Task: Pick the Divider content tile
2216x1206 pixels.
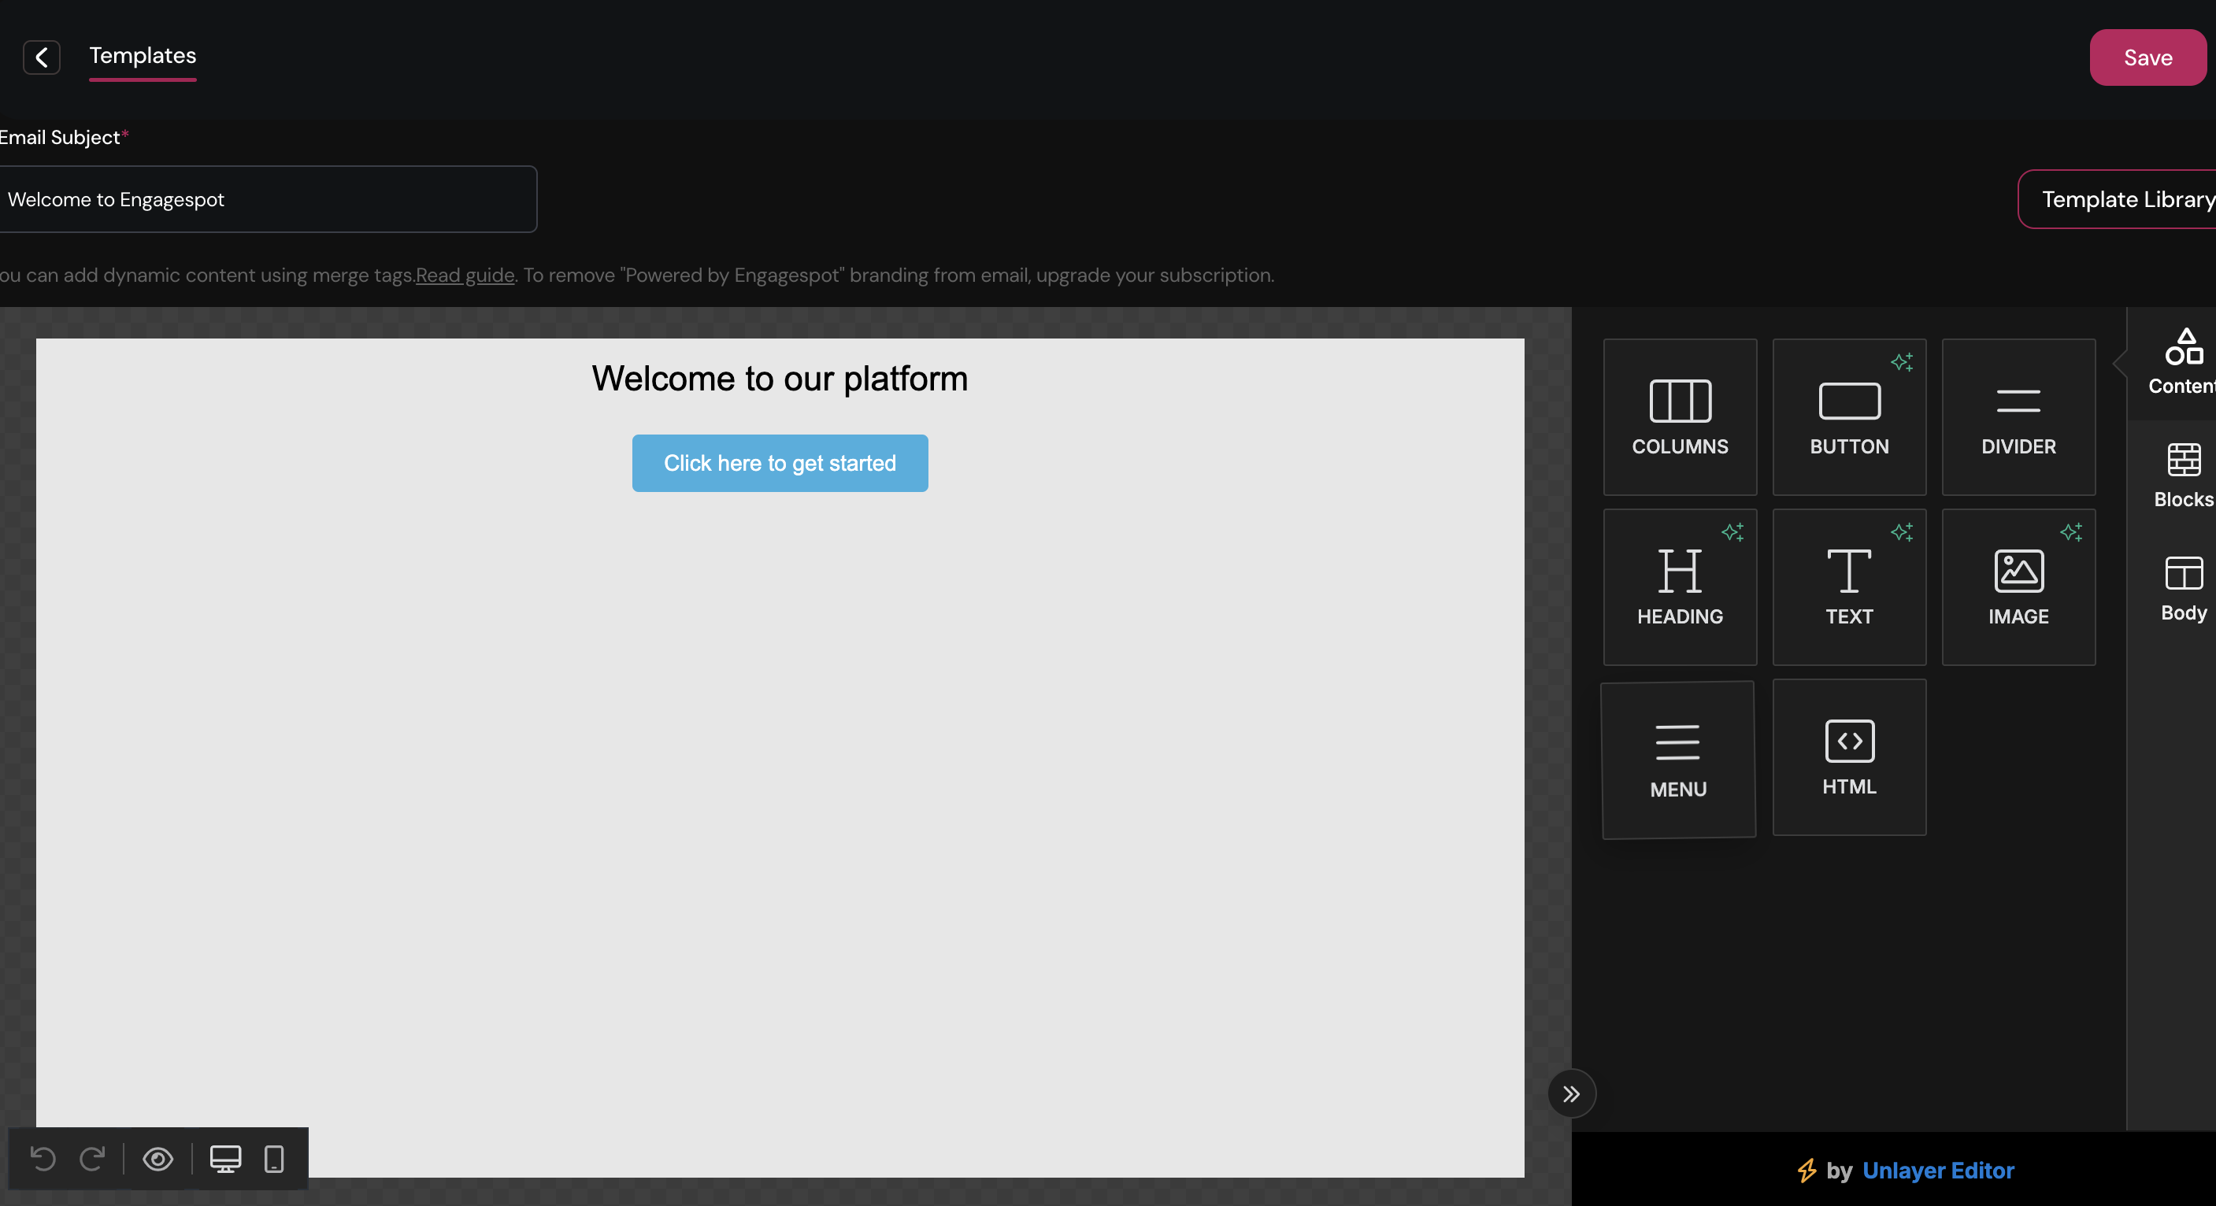Action: pos(2018,417)
